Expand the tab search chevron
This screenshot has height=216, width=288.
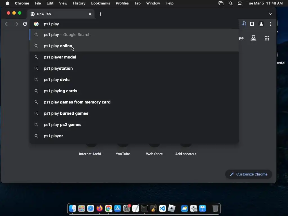click(x=270, y=14)
